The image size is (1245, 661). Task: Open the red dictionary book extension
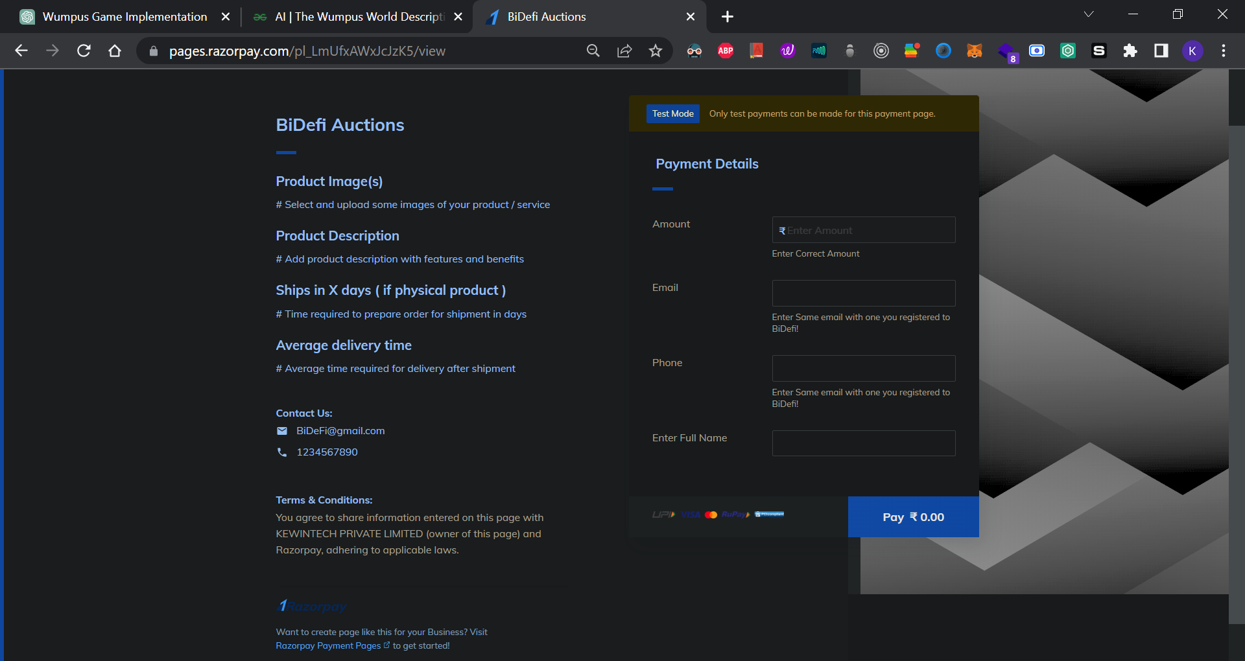(757, 51)
